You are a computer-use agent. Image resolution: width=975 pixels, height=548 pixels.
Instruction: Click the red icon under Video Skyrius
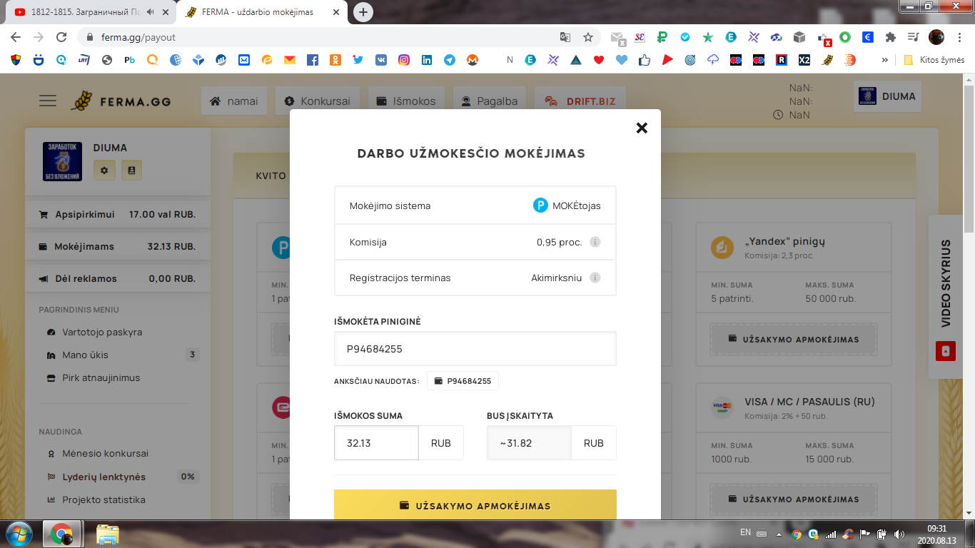946,351
